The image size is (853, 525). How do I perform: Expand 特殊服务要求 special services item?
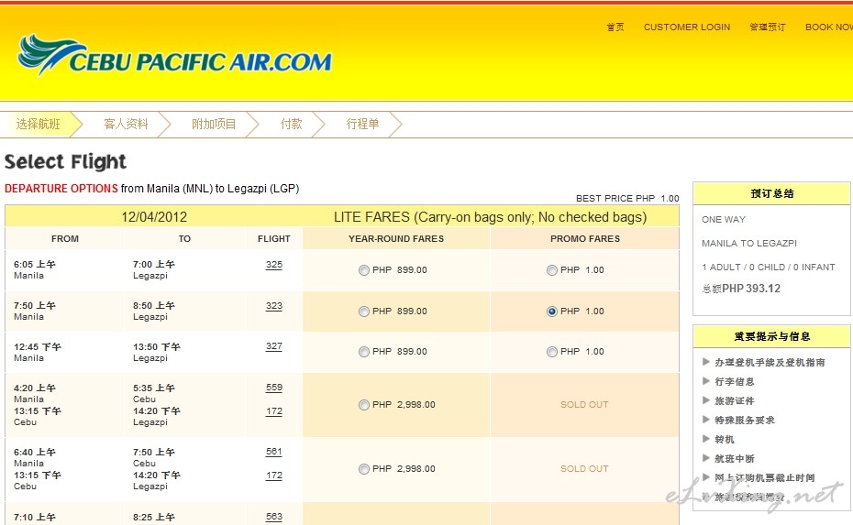pyautogui.click(x=744, y=421)
